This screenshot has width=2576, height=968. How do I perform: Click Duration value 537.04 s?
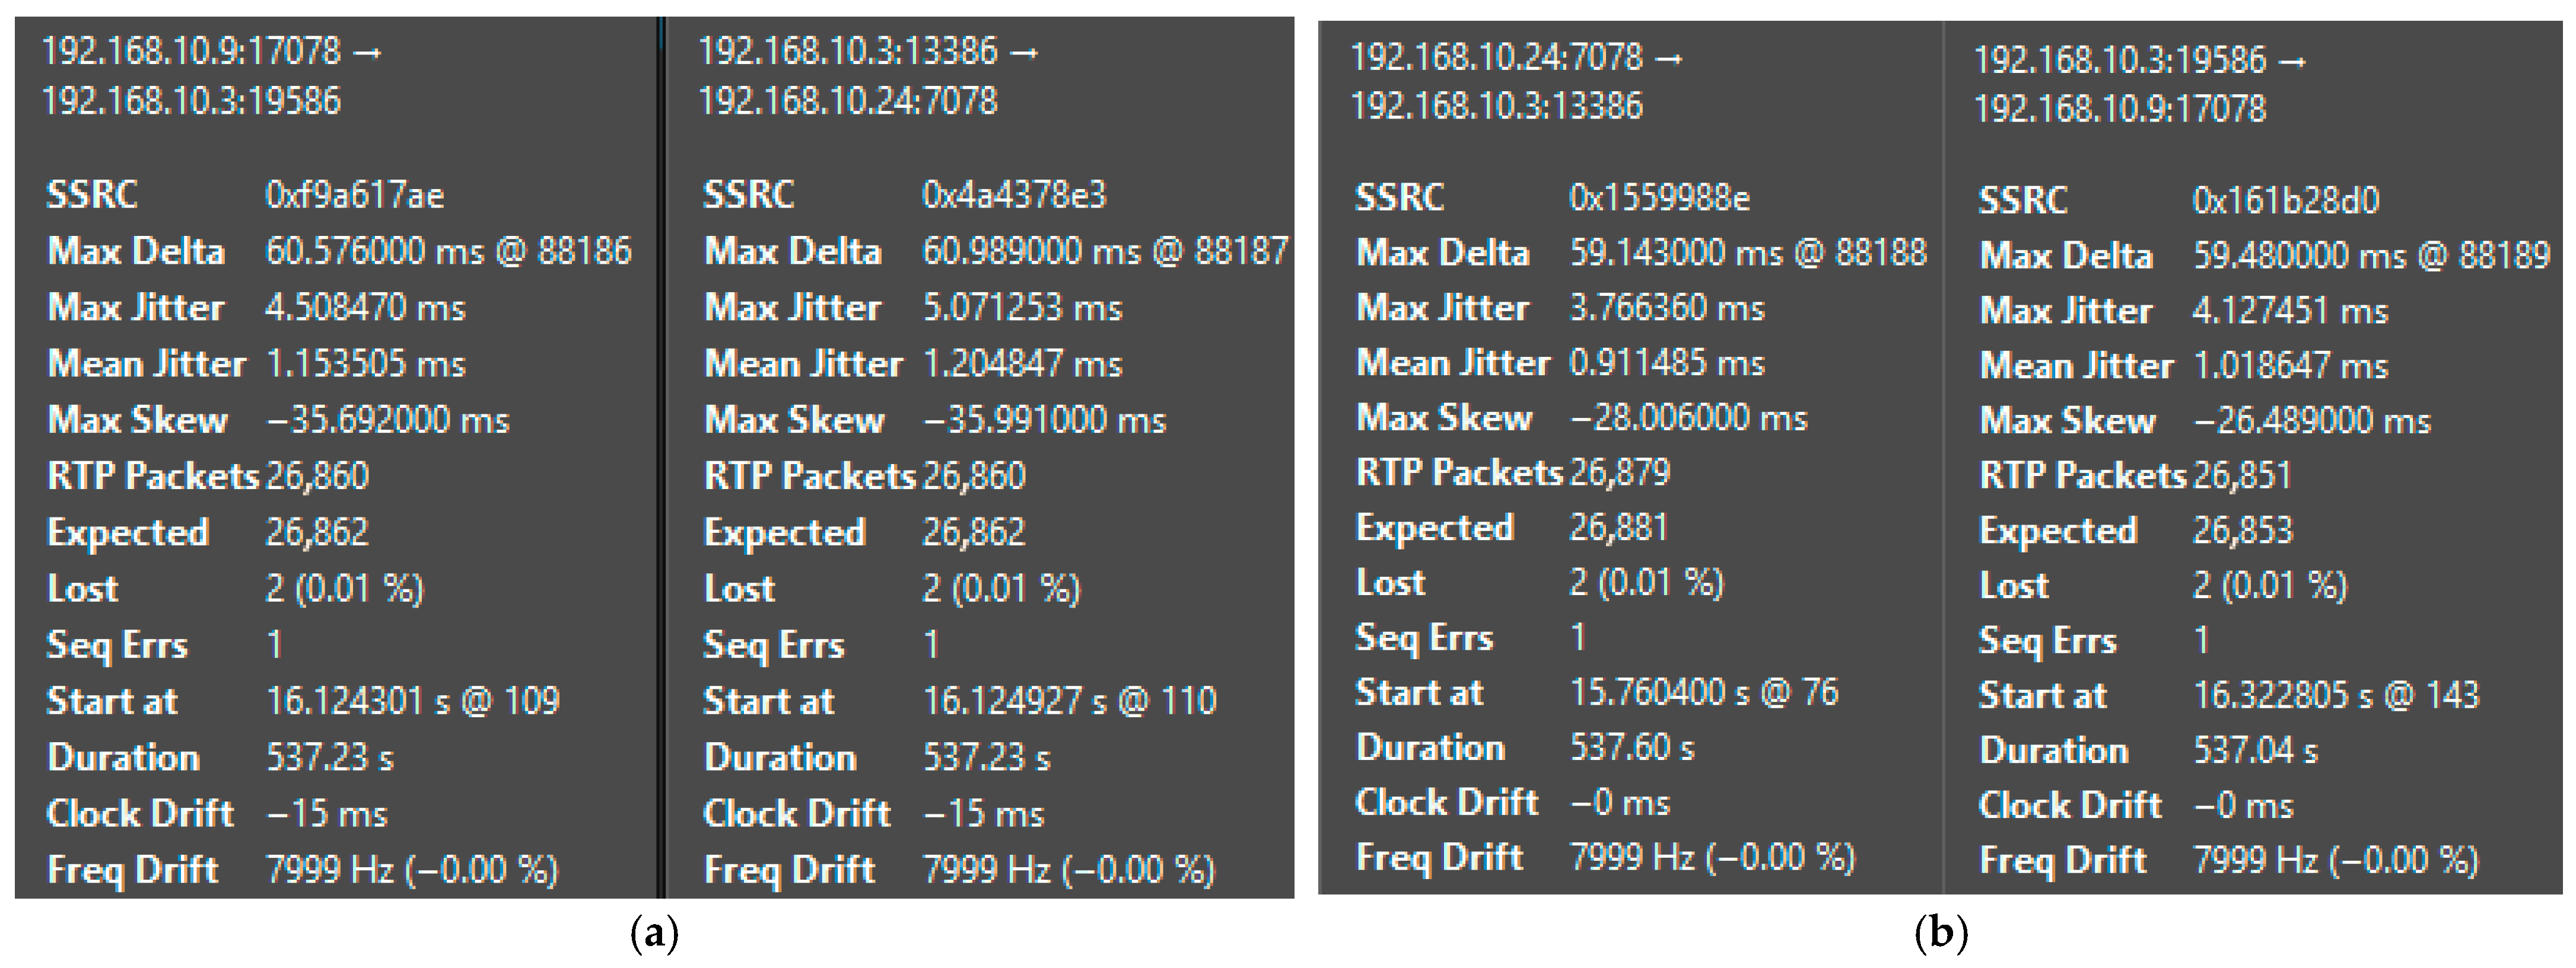[2254, 750]
